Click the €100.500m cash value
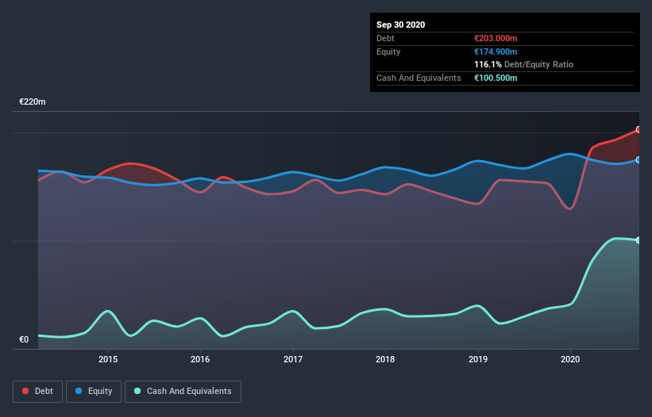The width and height of the screenshot is (652, 417). pos(496,78)
